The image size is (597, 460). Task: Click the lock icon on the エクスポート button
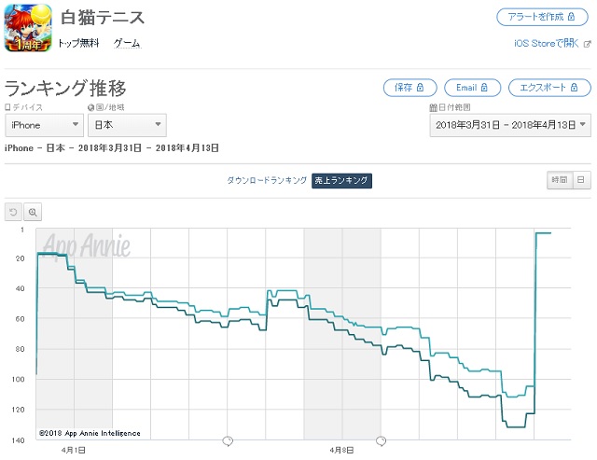[x=575, y=88]
